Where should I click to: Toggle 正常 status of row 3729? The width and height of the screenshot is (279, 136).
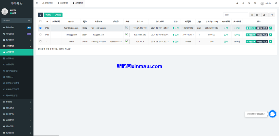176,28
